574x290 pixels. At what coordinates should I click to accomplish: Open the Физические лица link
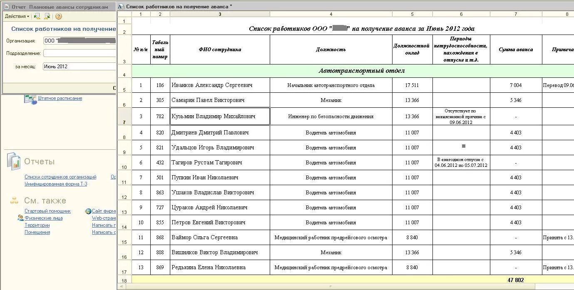click(44, 218)
